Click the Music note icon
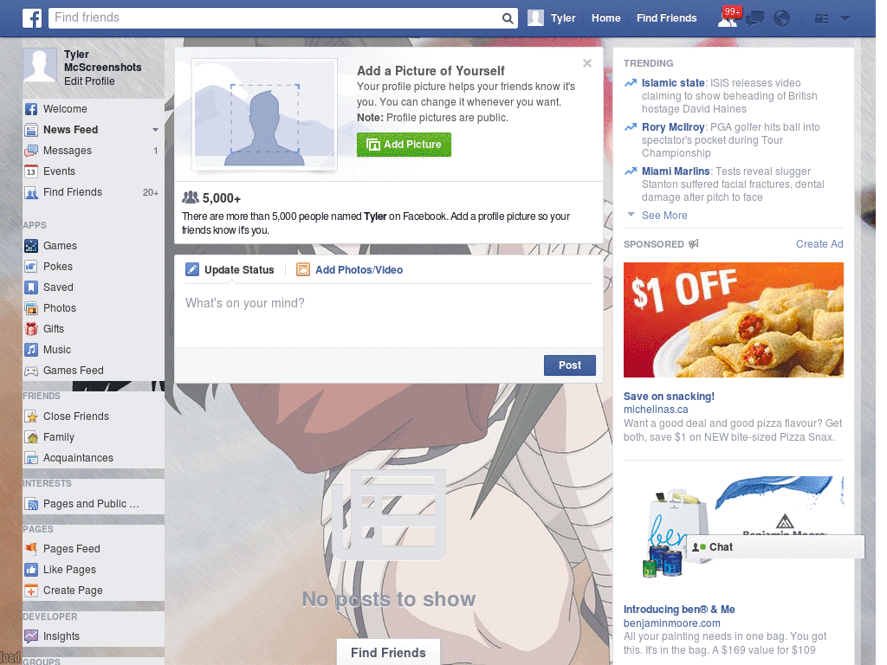Screen dimensions: 887x665 (31, 350)
